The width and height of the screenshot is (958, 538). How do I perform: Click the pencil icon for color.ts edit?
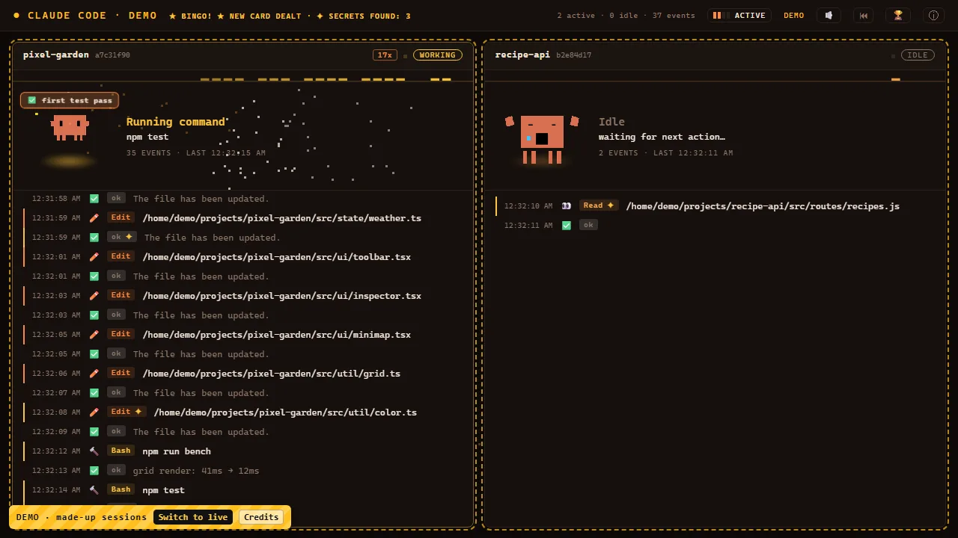94,412
